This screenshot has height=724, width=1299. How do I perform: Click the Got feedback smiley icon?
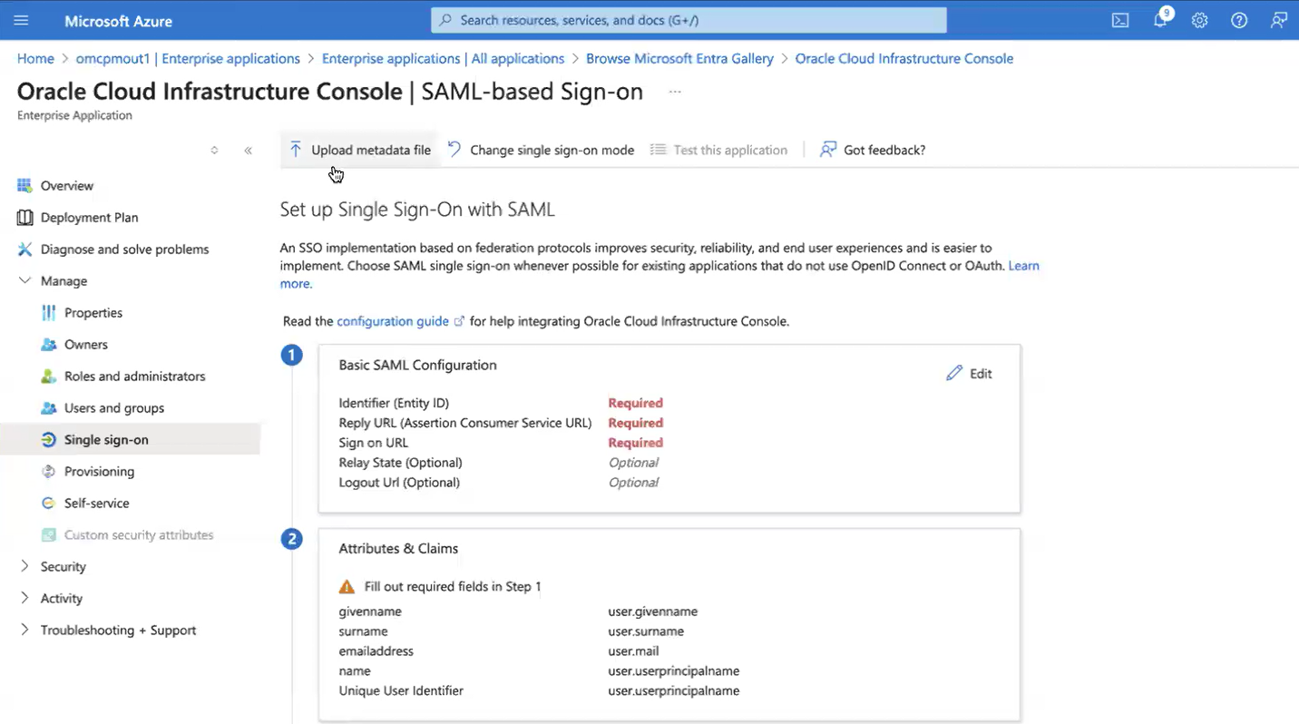coord(828,149)
